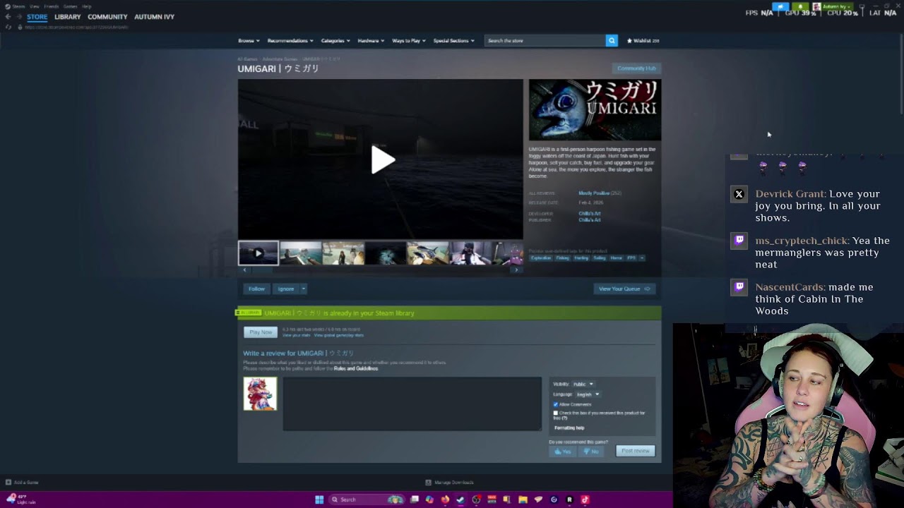Click the user avatar beside review box
904x508 pixels.
[260, 394]
